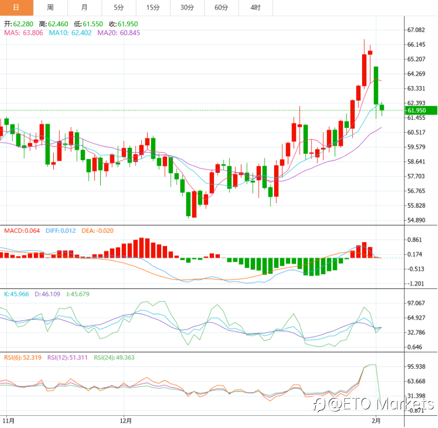Open the 30分 timeframe tab
The height and width of the screenshot is (428, 438).
187,7
